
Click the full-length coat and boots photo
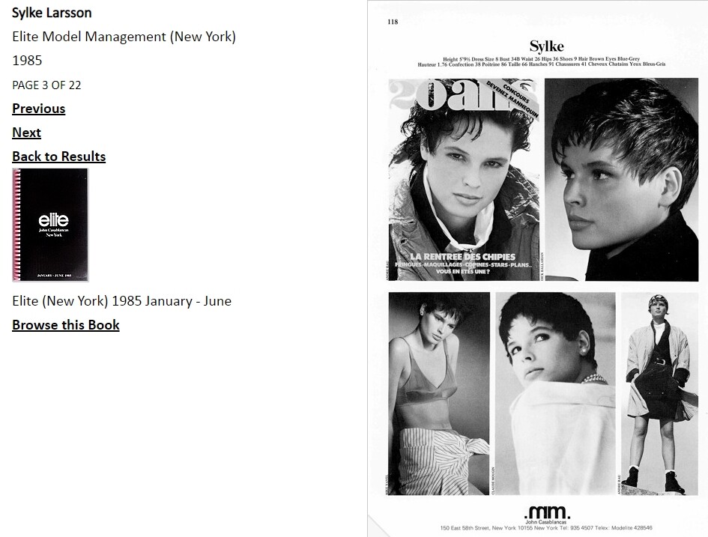click(x=660, y=393)
